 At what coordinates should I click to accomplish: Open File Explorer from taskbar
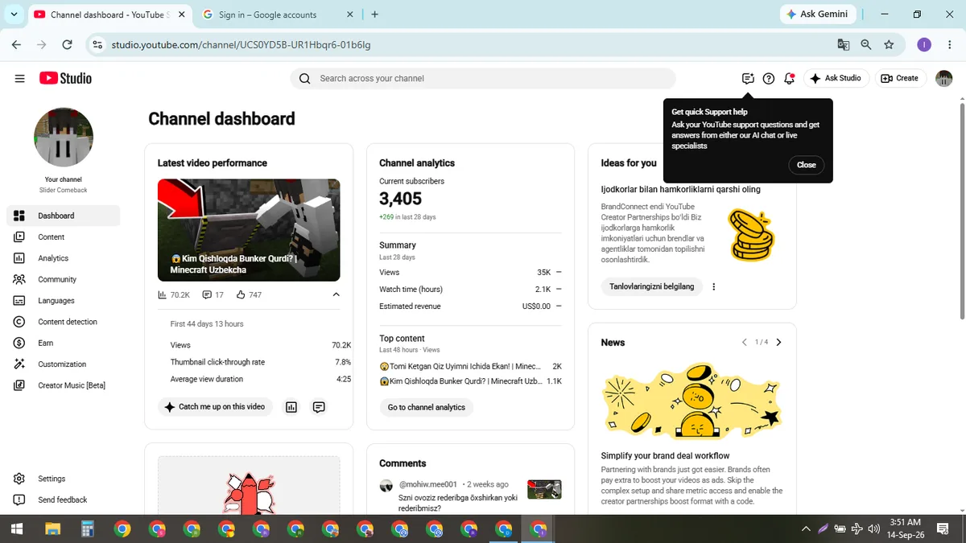pos(52,529)
